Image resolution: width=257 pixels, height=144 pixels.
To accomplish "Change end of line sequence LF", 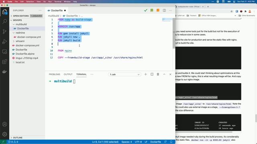I will pos(146,142).
